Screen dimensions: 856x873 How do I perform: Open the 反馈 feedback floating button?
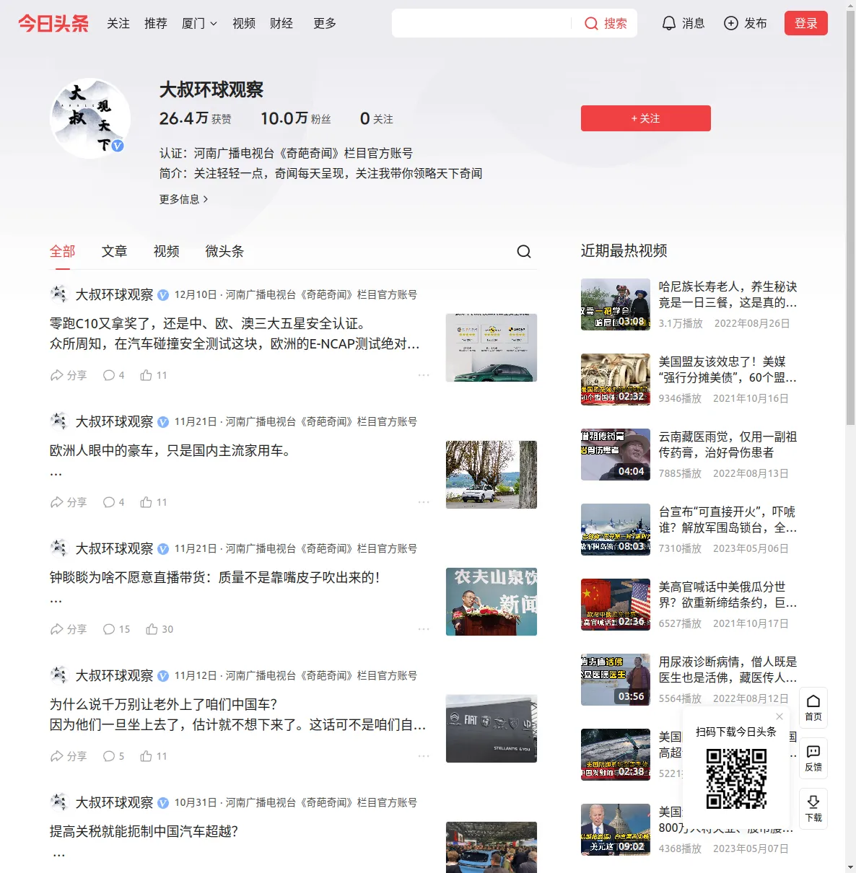click(813, 758)
